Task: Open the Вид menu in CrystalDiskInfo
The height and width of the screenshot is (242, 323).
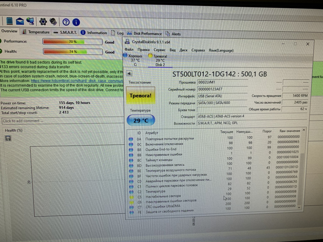Action: 173,50
